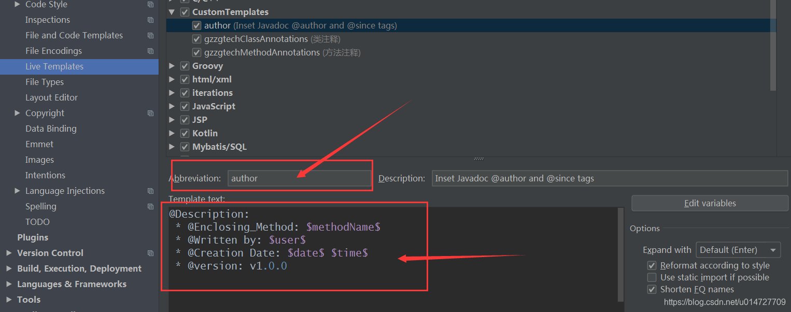This screenshot has height=312, width=791.
Task: Click the template list vertical scrollbar
Action: [773, 45]
